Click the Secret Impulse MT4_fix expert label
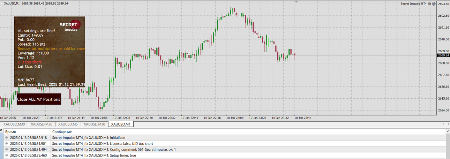The image size is (450, 159). pyautogui.click(x=416, y=3)
